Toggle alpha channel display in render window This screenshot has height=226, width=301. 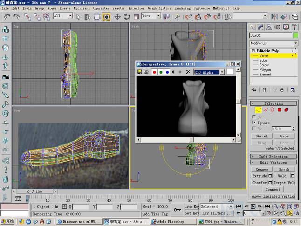[174, 72]
